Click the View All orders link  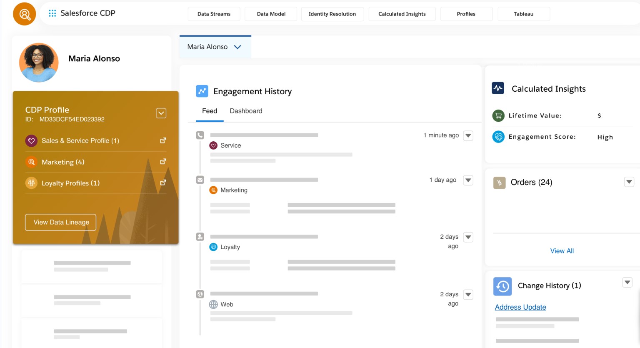click(x=562, y=251)
